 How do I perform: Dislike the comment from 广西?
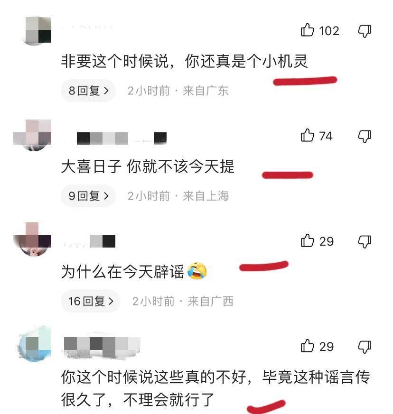coord(365,241)
